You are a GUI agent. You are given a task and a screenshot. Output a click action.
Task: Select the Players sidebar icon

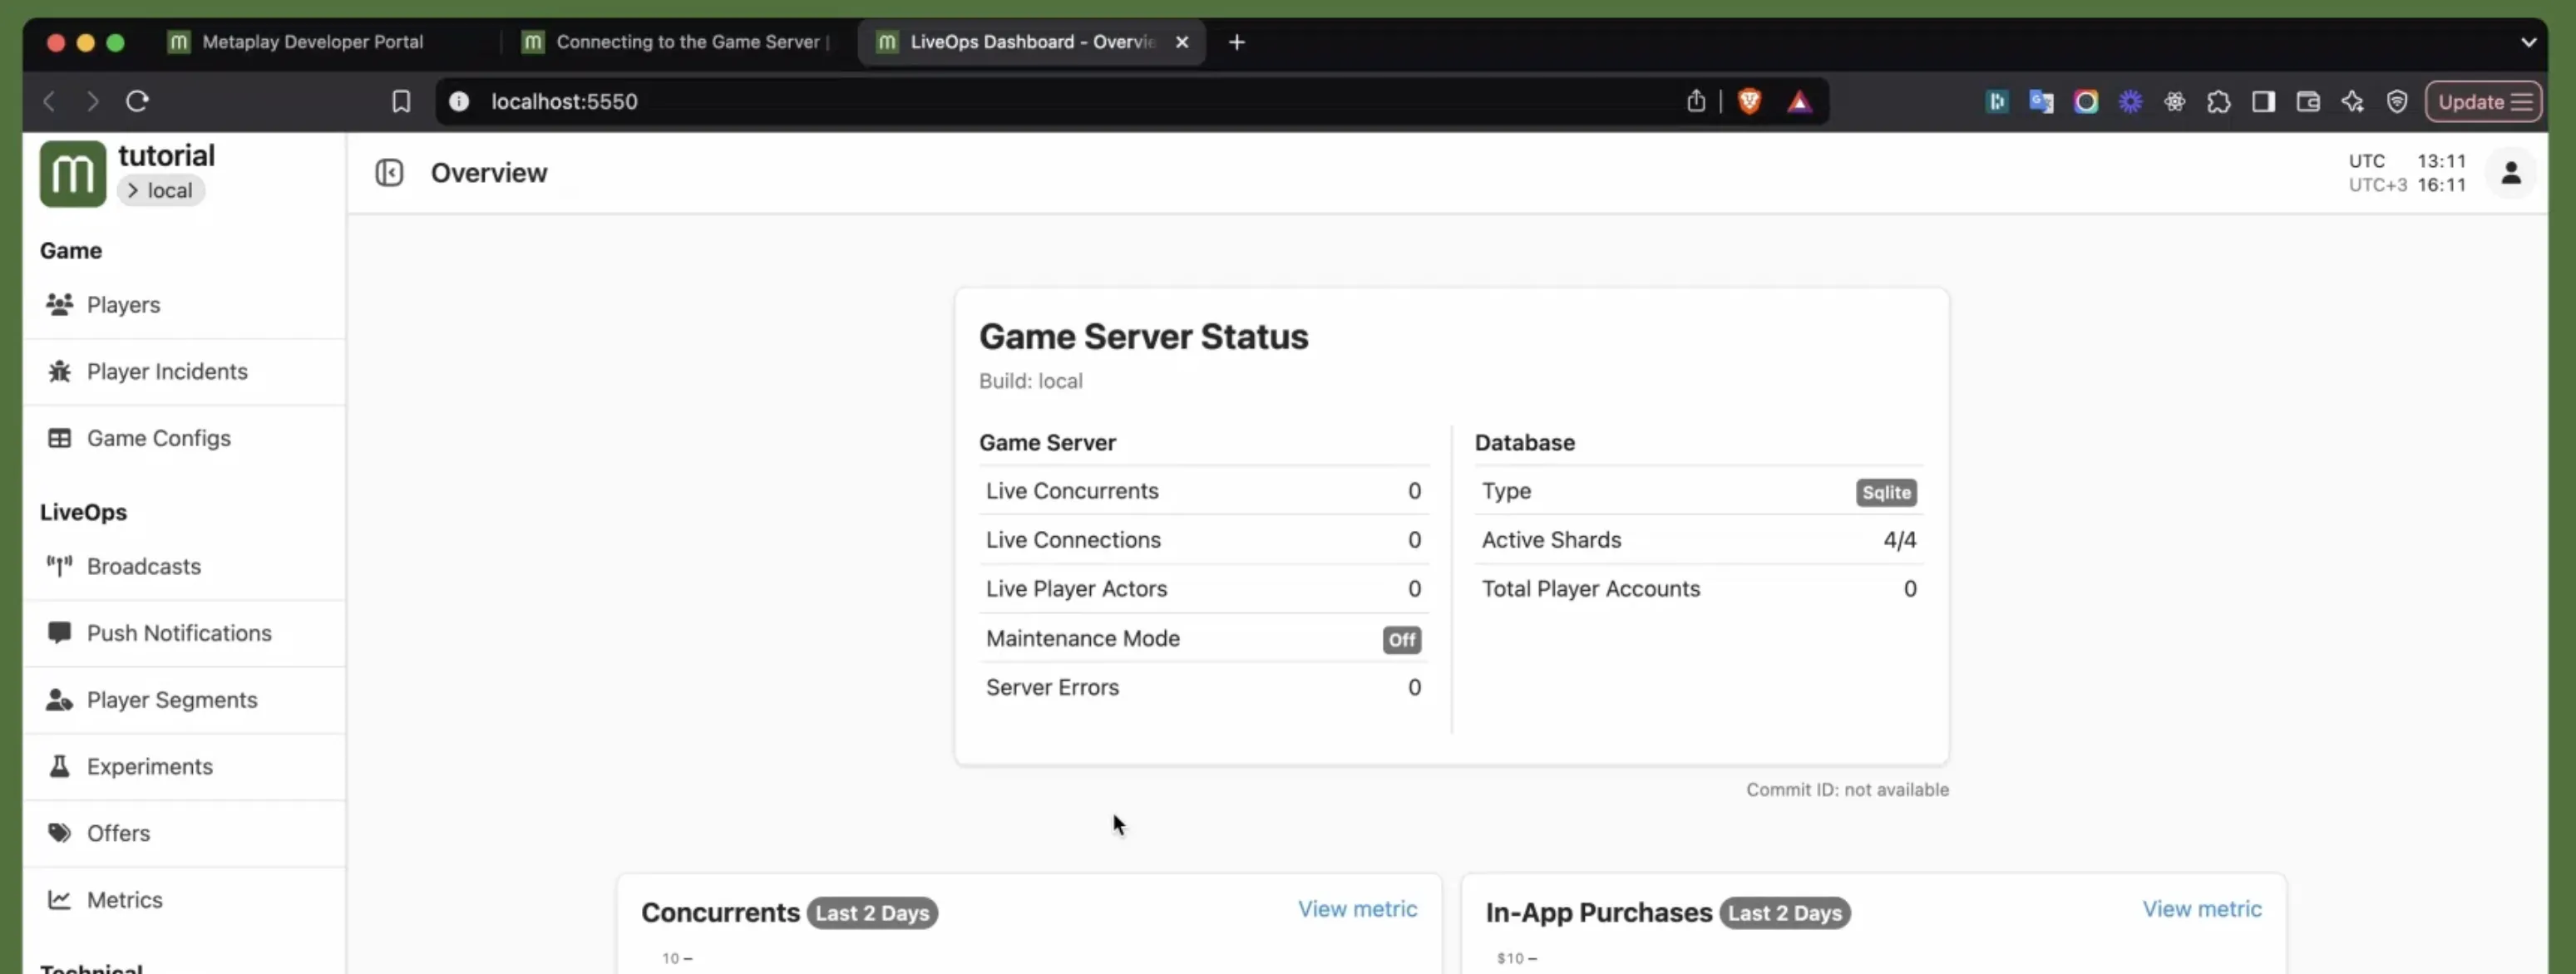click(x=60, y=305)
